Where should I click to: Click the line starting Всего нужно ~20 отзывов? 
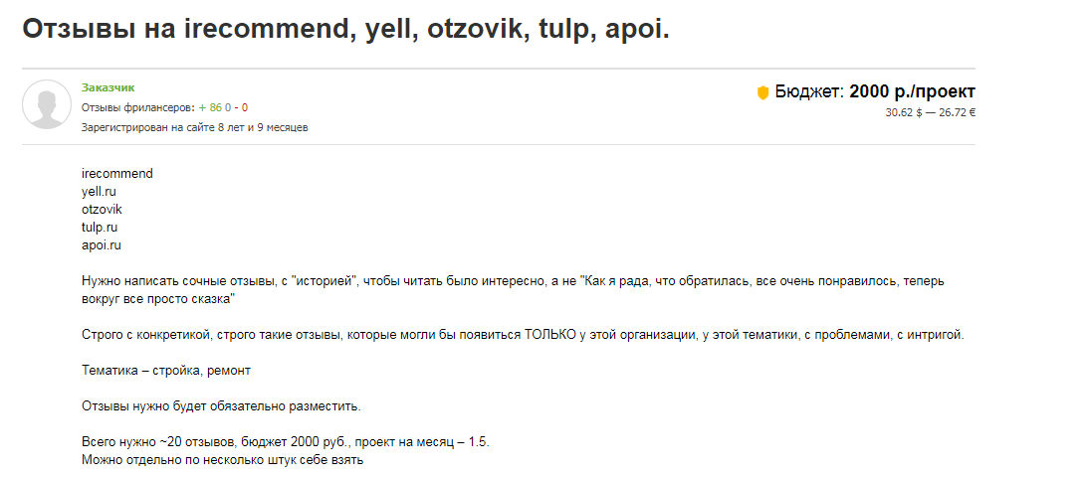(x=285, y=442)
